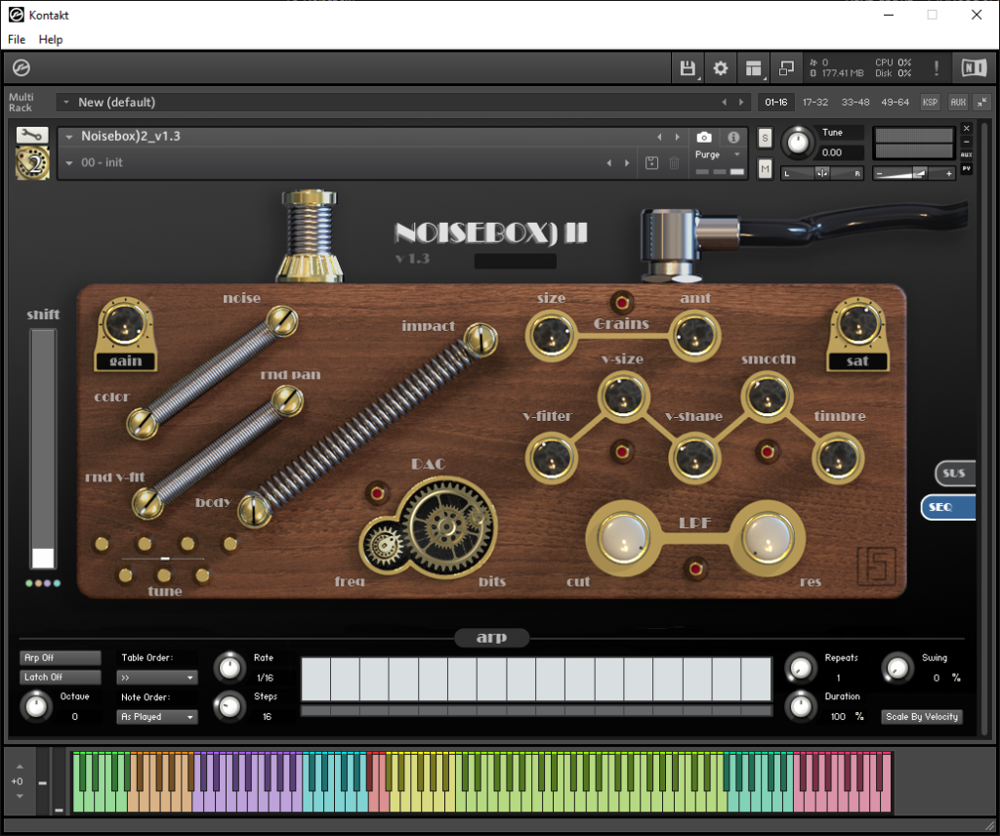Toggle the LPF red LED switch
This screenshot has width=1000, height=836.
(695, 567)
